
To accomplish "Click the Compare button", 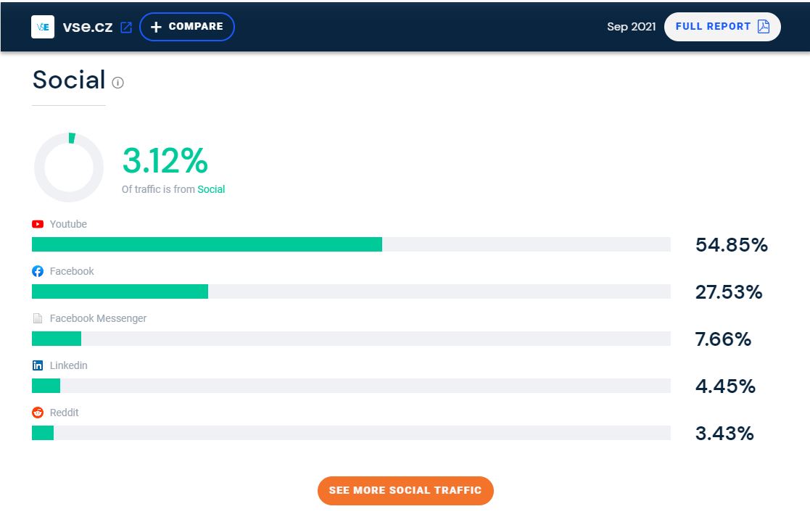I will pyautogui.click(x=187, y=27).
